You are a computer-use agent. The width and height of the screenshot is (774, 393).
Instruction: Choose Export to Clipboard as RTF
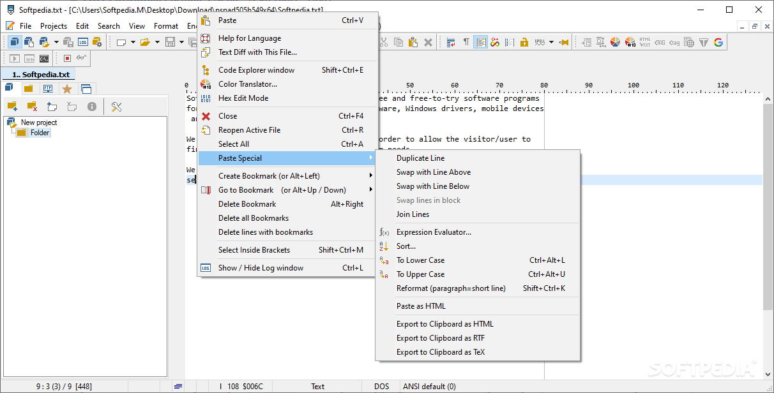click(x=478, y=338)
